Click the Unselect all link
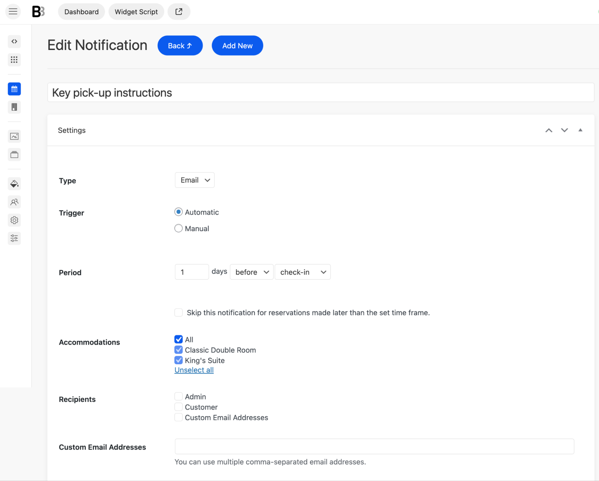This screenshot has width=599, height=481. pos(194,370)
